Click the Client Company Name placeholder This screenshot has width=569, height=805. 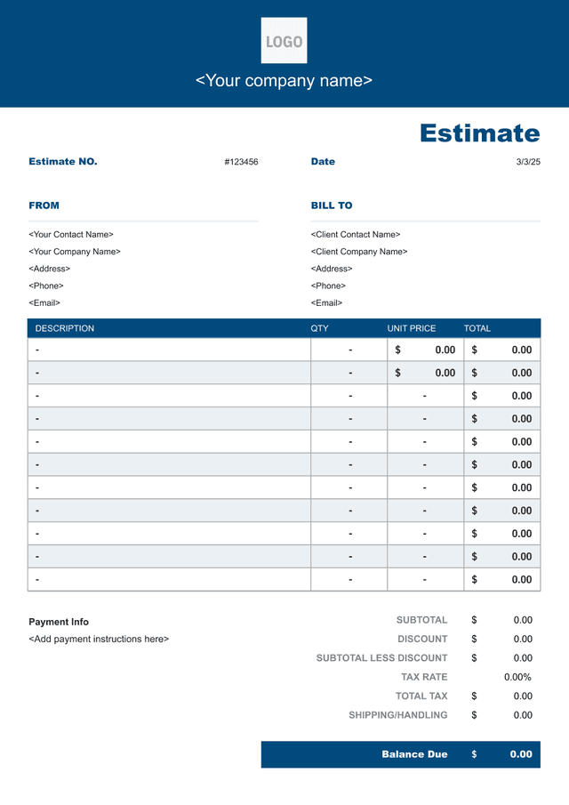pos(358,252)
